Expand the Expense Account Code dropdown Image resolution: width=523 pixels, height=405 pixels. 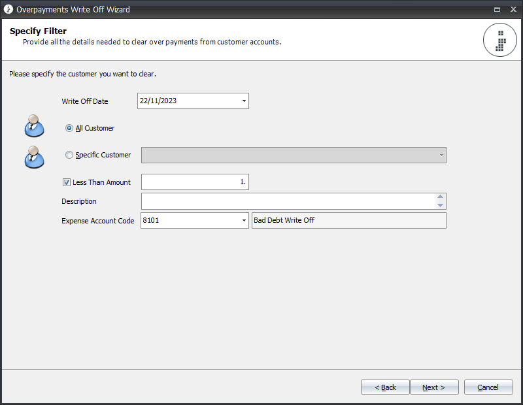click(x=244, y=221)
